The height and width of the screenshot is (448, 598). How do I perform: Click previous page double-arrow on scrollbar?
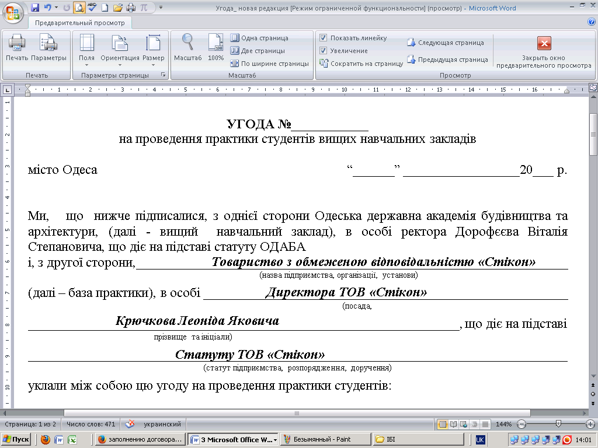coord(593,386)
